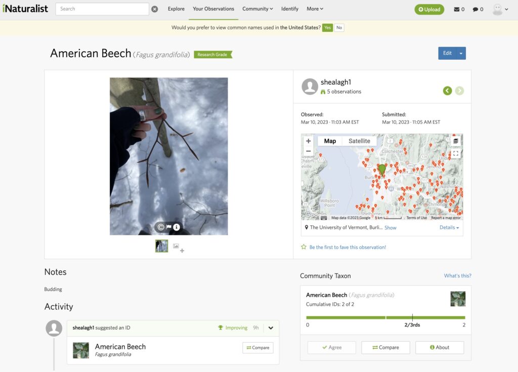Open the Explore page
The height and width of the screenshot is (372, 518).
click(176, 9)
